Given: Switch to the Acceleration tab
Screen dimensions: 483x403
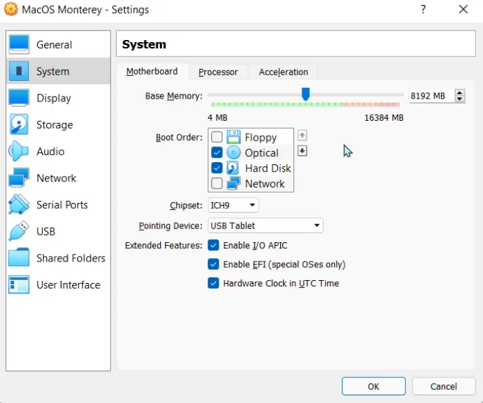Looking at the screenshot, I should 283,72.
